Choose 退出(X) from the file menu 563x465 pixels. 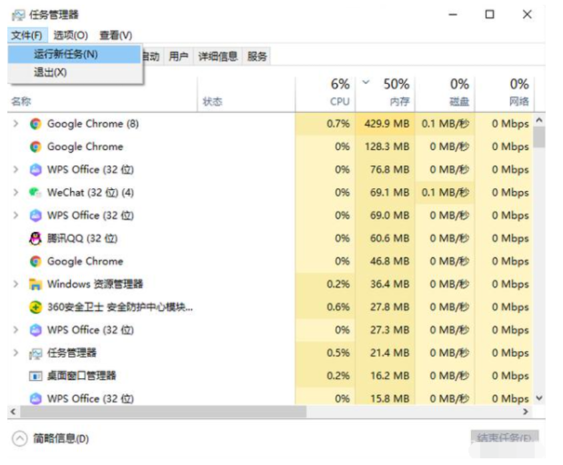(x=74, y=73)
